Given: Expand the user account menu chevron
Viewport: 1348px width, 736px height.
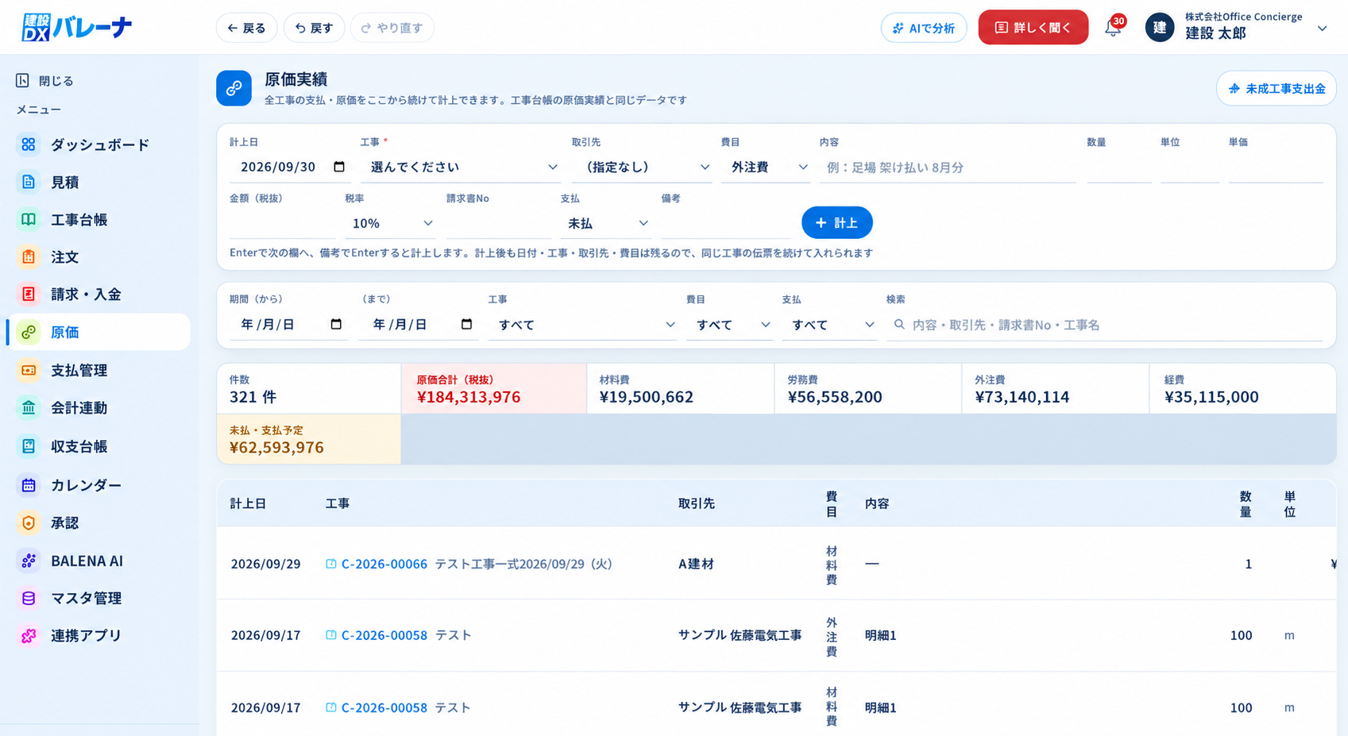Looking at the screenshot, I should (1322, 29).
